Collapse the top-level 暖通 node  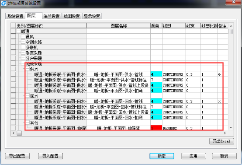tap(19, 31)
